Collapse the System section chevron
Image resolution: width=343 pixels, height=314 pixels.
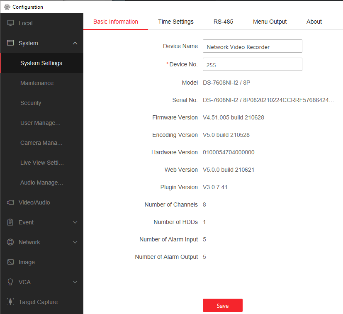click(x=75, y=43)
